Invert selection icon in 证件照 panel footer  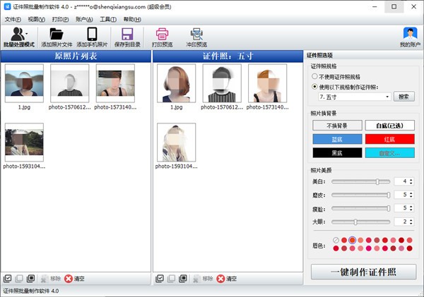click(x=183, y=279)
